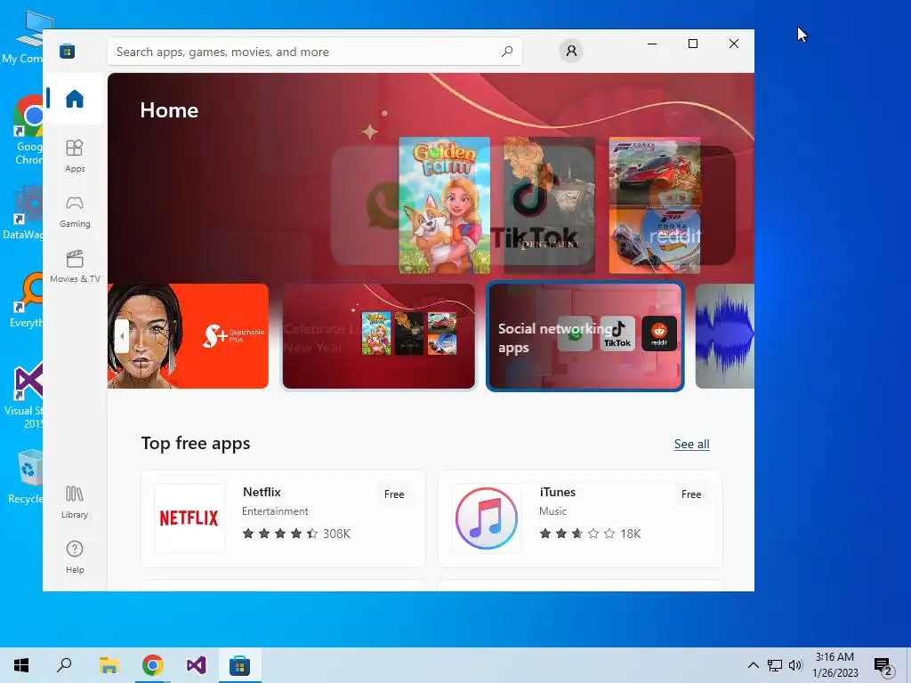Open the user account profile icon
The image size is (911, 683).
pyautogui.click(x=571, y=51)
